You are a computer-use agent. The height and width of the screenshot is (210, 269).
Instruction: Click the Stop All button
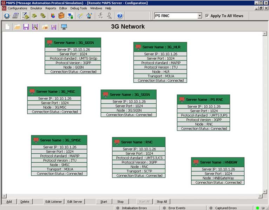(162, 202)
